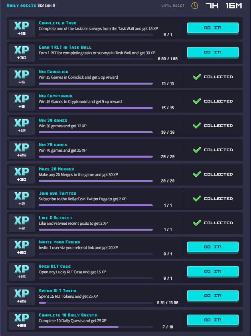
Task: Click XP +20 badge for Invite your Friend
Action: [22, 247]
